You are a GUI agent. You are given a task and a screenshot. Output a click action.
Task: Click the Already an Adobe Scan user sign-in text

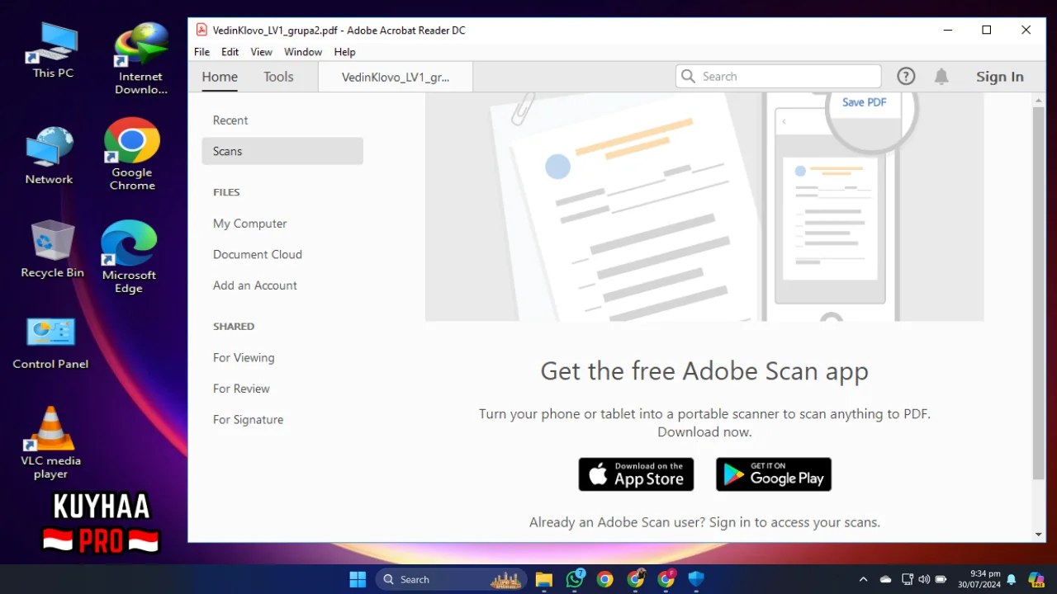click(704, 522)
